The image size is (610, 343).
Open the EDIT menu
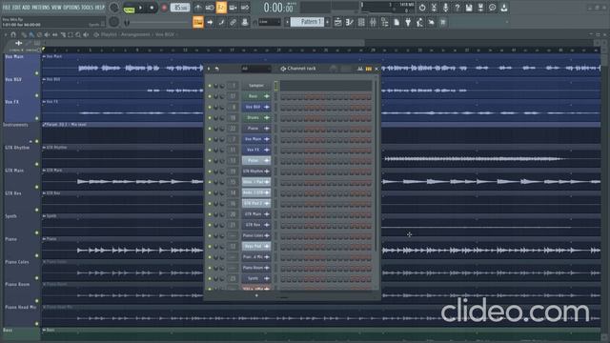(x=16, y=7)
